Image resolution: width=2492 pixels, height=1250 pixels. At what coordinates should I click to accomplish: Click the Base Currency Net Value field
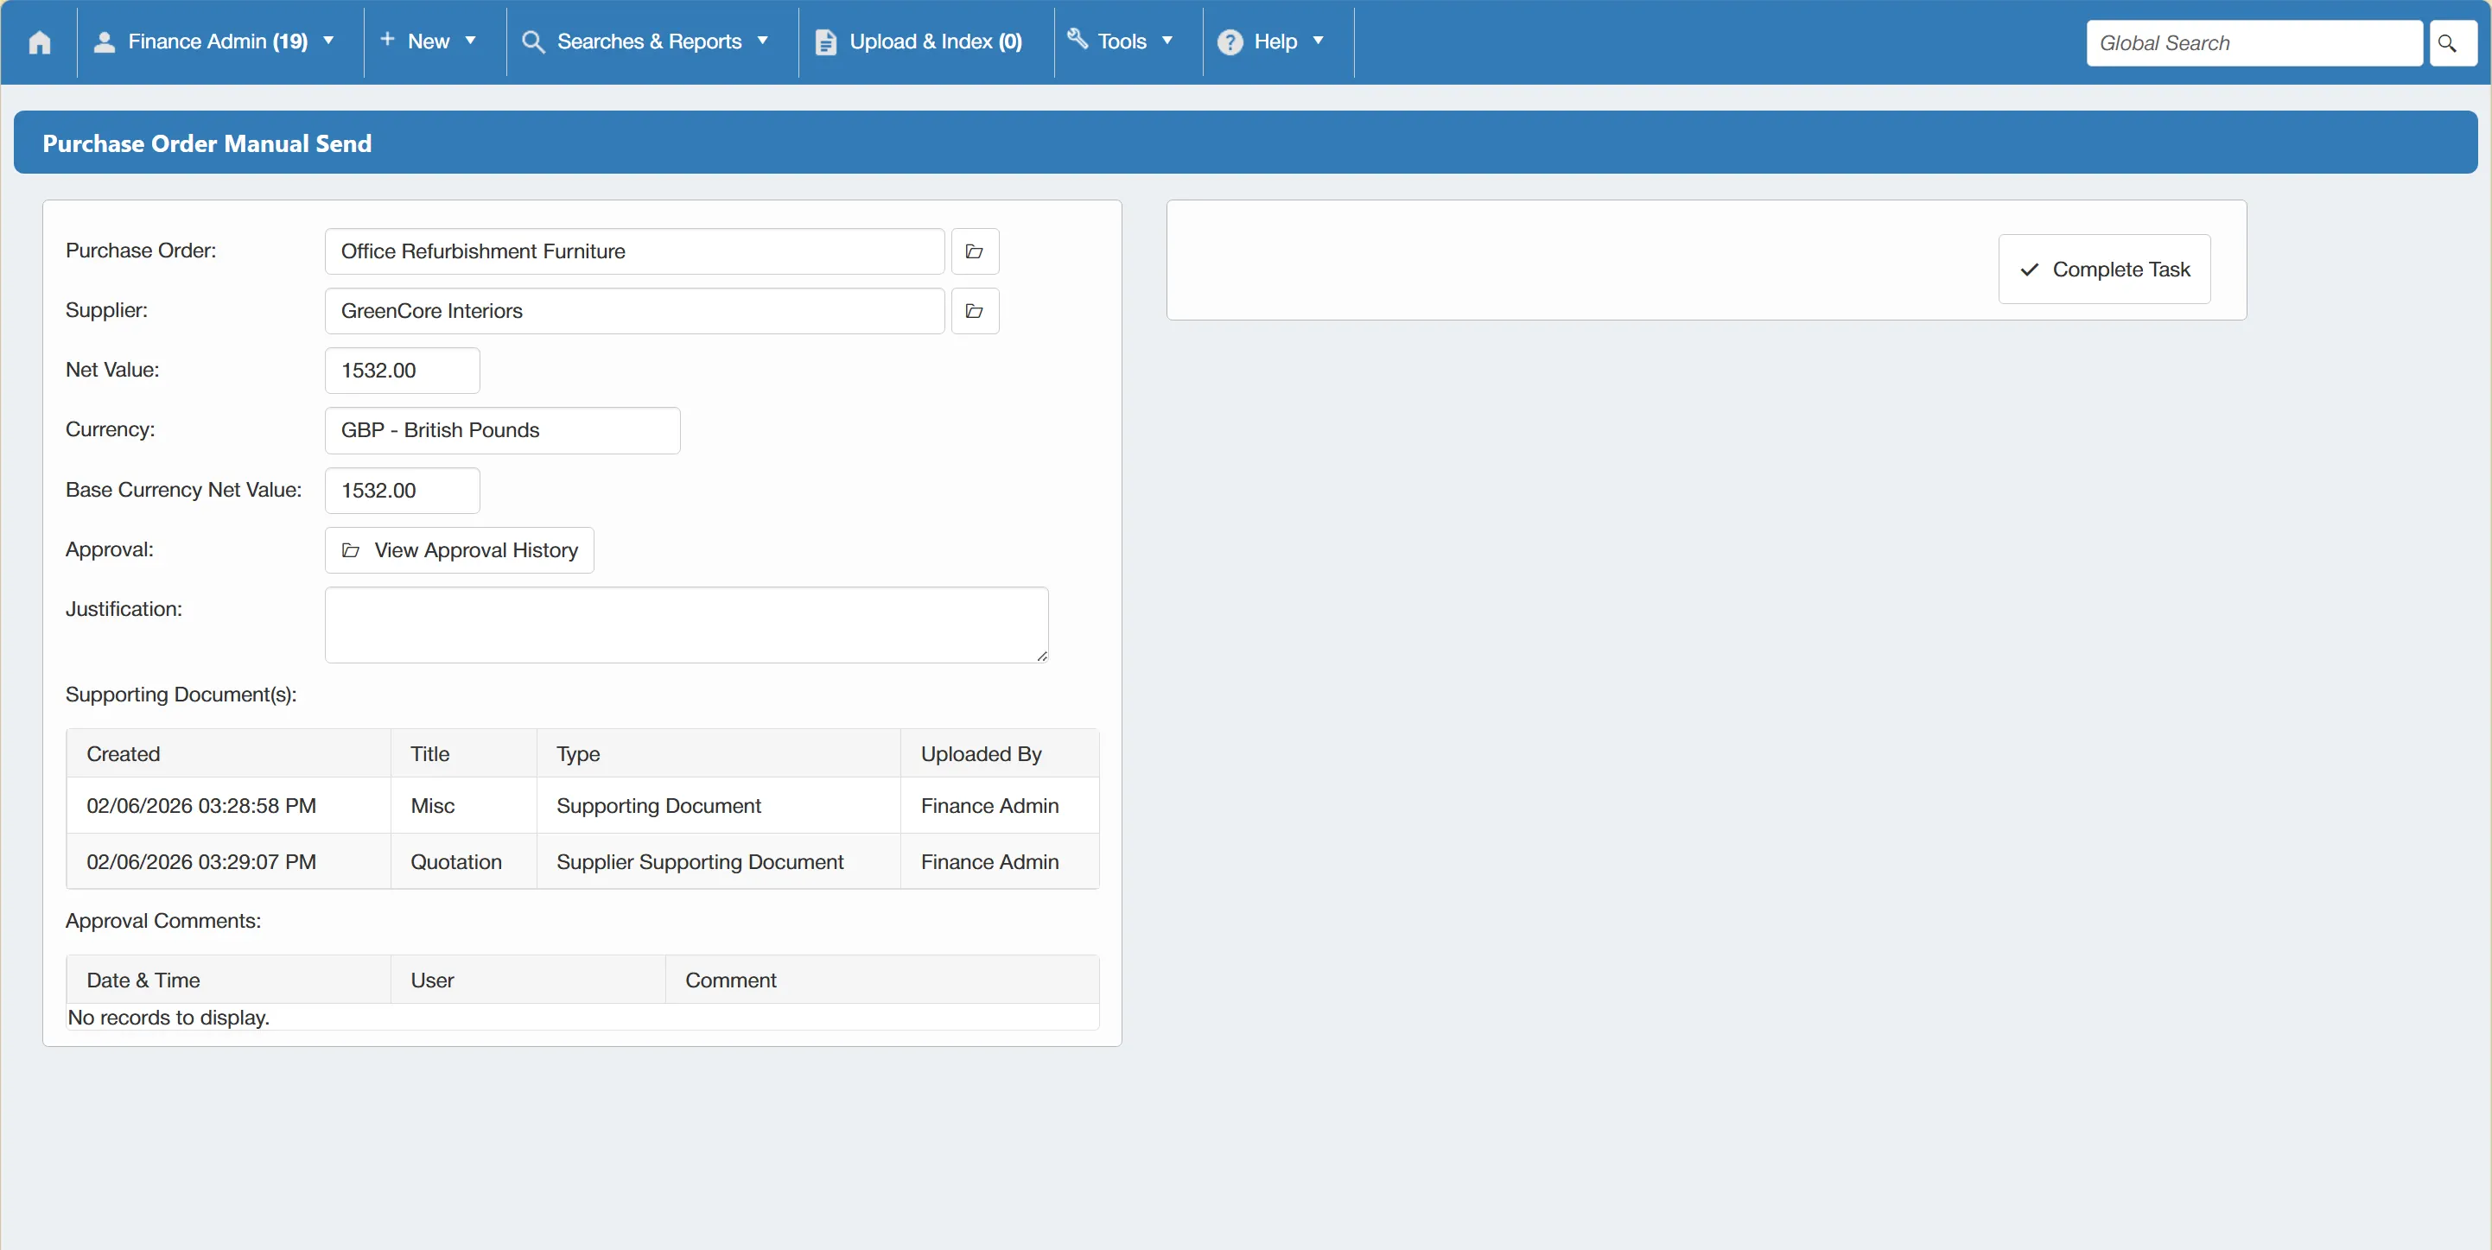tap(403, 491)
